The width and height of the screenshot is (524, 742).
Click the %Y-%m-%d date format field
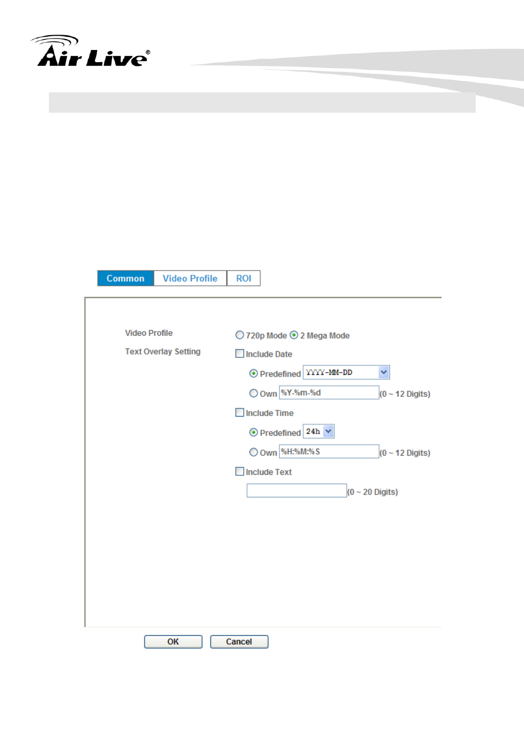[x=329, y=392]
